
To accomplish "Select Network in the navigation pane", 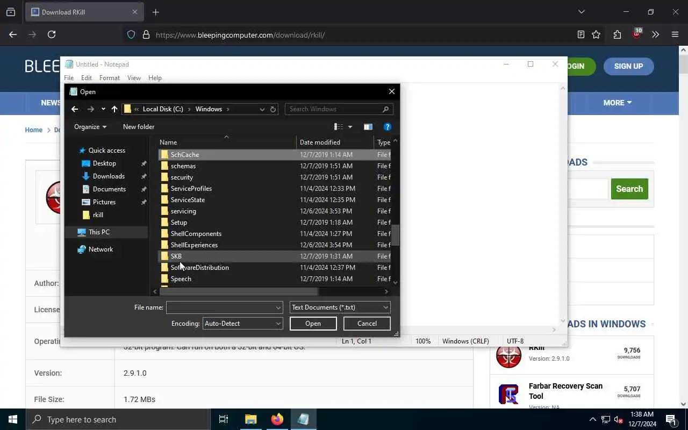I will point(101,249).
